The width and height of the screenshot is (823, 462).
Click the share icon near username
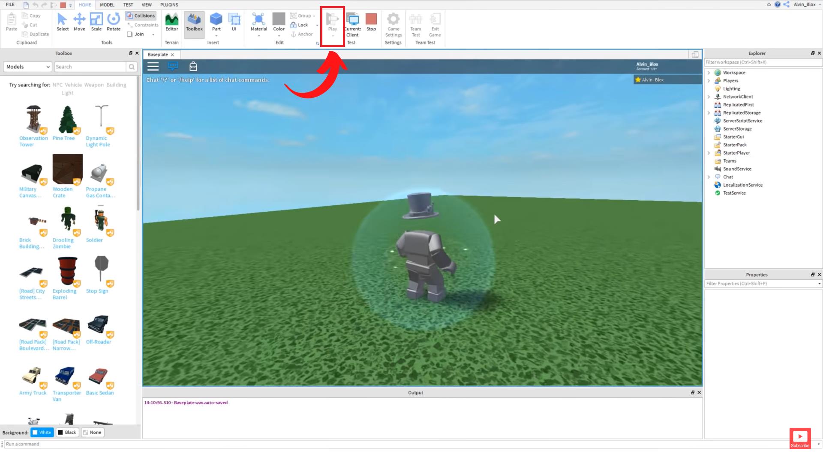[787, 5]
